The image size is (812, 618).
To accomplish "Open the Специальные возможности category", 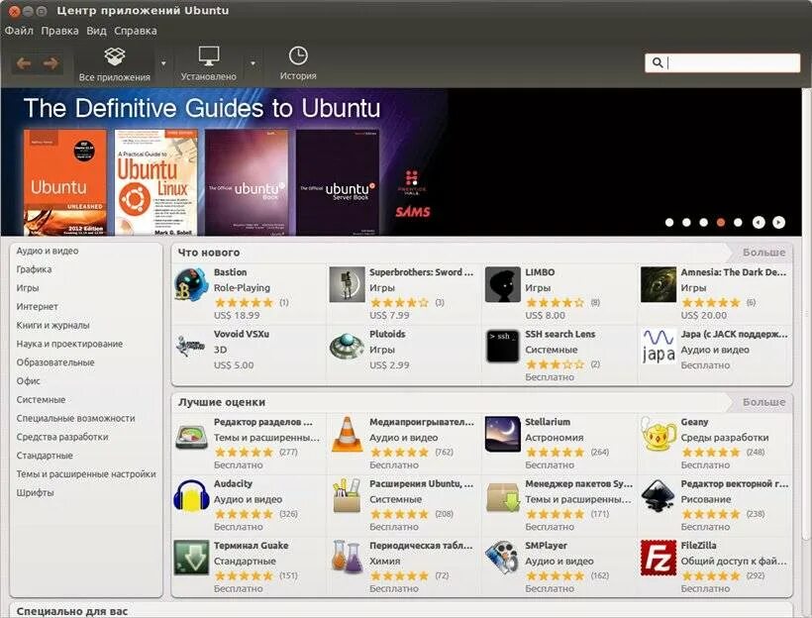I will coord(75,419).
